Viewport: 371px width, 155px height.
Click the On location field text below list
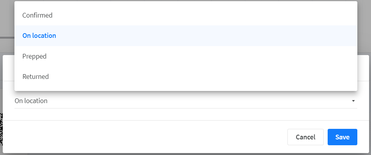pyautogui.click(x=31, y=101)
